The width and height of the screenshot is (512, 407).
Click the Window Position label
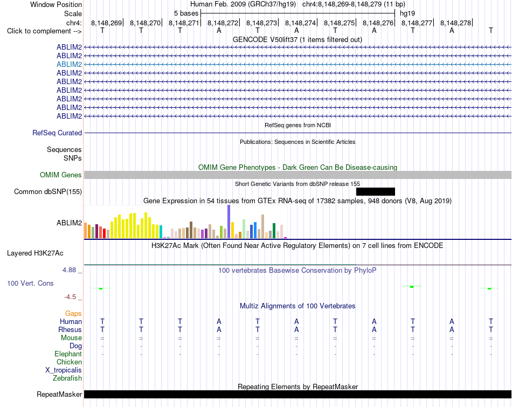[56, 4]
